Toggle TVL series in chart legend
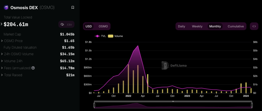Viewport: 262px width, 111px height. (100, 36)
